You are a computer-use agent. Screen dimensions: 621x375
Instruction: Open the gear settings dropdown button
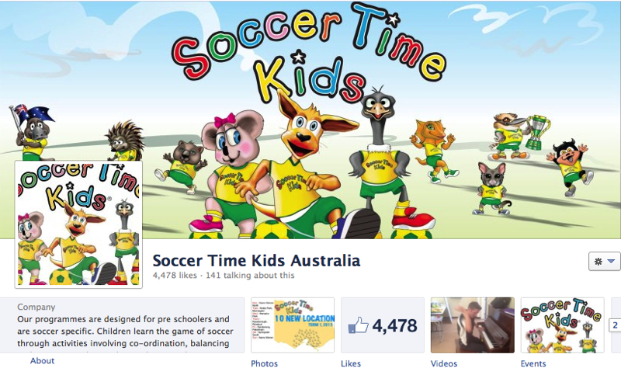605,262
